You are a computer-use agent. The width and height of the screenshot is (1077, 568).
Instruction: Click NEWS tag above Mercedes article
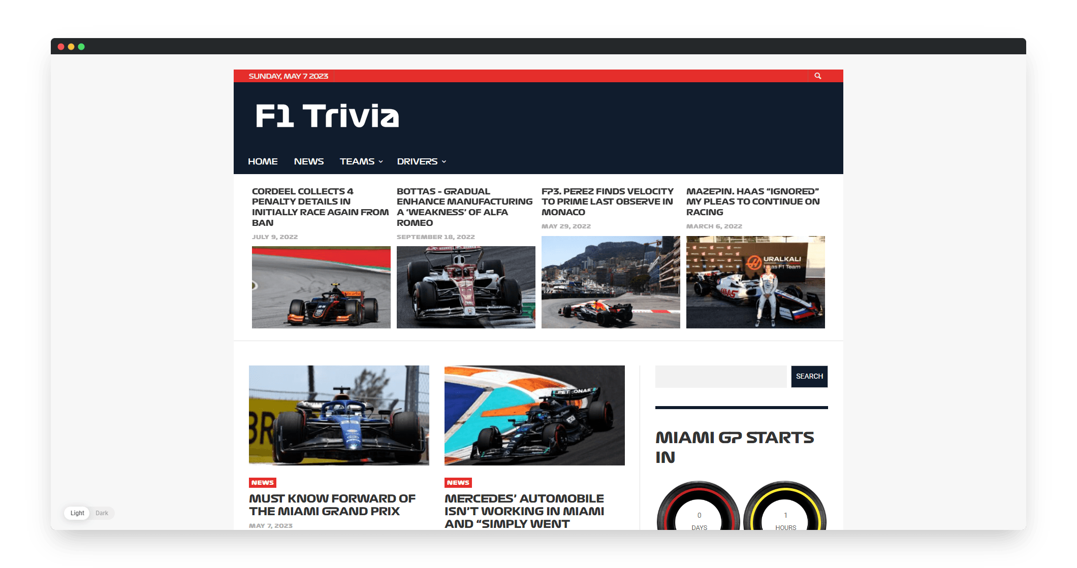(x=458, y=483)
